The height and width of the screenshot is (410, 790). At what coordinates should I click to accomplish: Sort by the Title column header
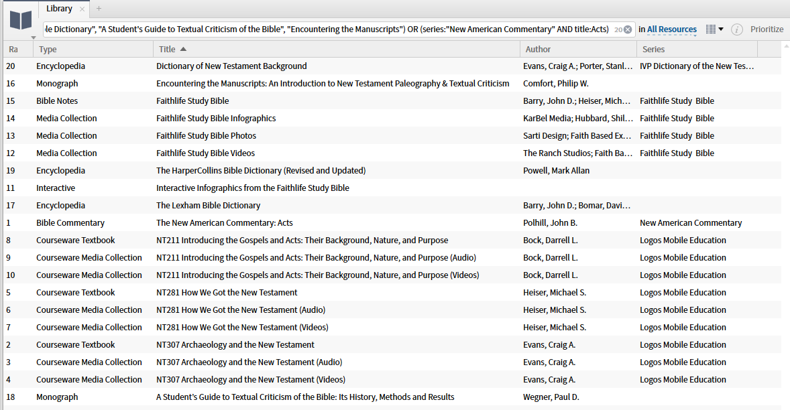click(x=337, y=50)
